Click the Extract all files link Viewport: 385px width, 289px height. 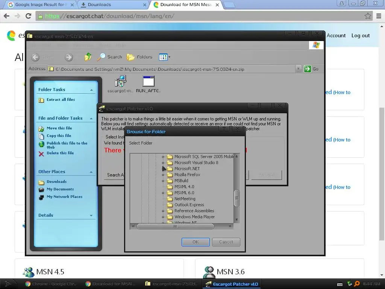pos(61,99)
